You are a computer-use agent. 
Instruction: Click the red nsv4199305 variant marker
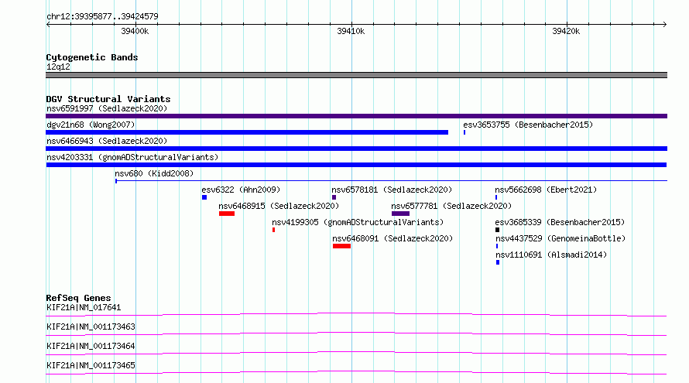click(x=274, y=230)
